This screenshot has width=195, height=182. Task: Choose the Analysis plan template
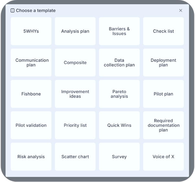point(75,31)
